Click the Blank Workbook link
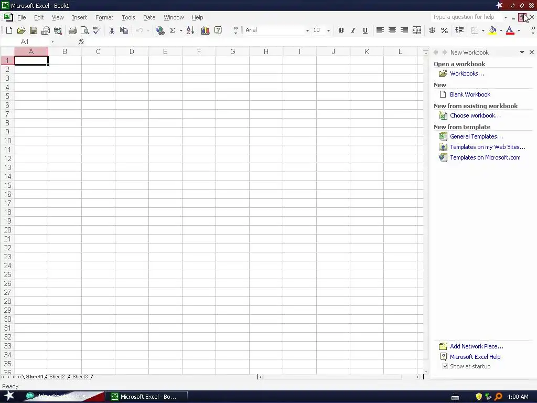This screenshot has width=537, height=403. tap(470, 94)
